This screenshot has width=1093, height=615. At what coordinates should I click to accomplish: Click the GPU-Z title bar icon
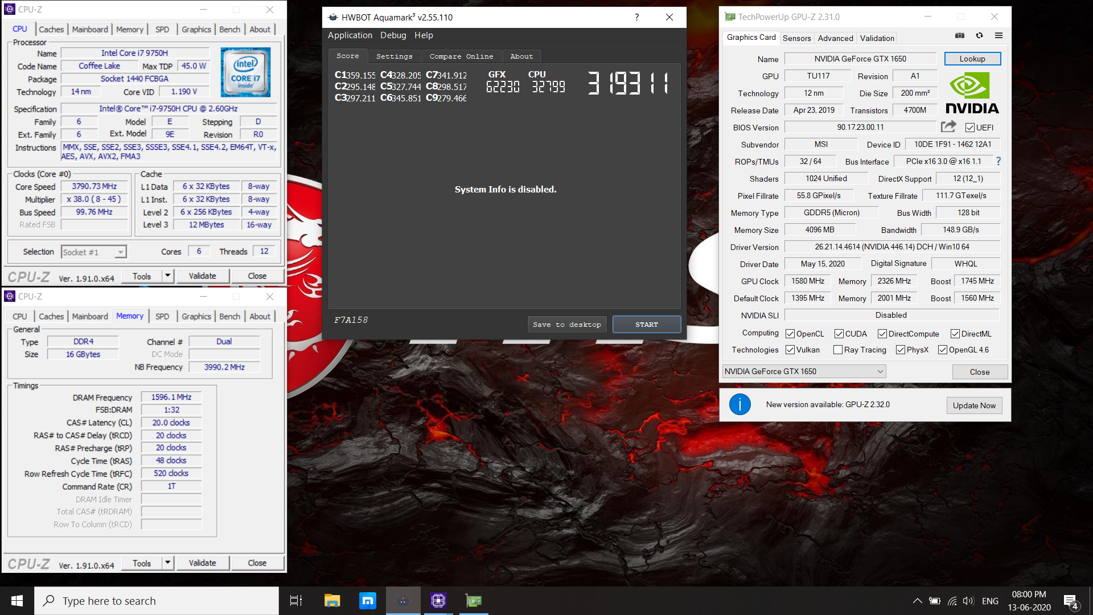(729, 17)
